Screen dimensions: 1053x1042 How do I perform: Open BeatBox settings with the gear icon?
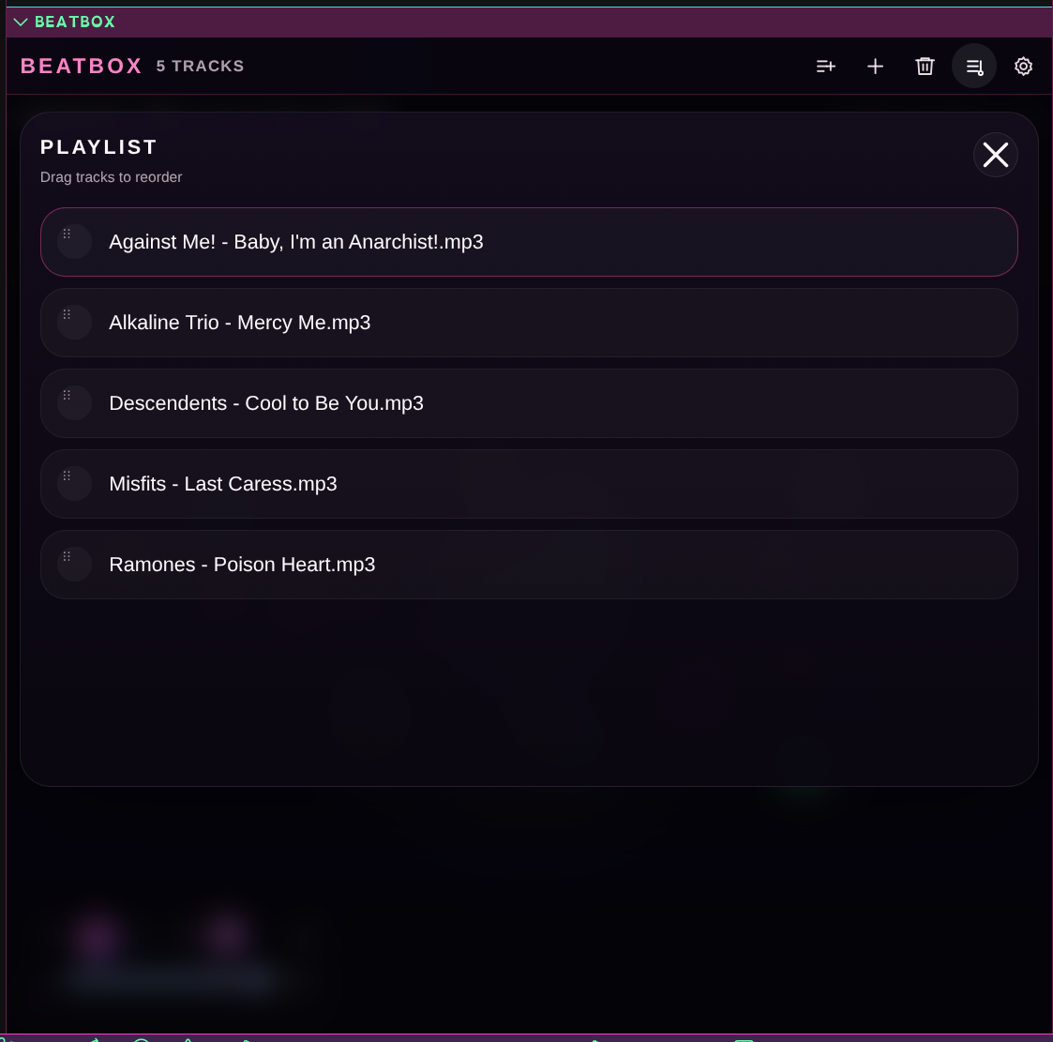click(x=1023, y=67)
